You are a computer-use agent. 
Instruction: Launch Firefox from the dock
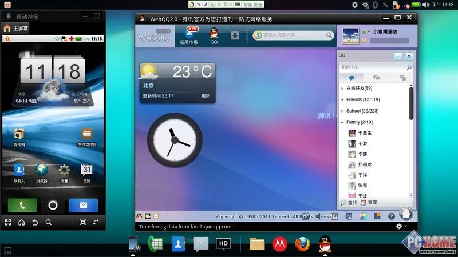click(x=302, y=244)
